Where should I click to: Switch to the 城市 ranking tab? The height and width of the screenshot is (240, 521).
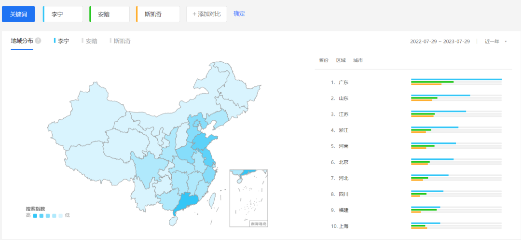357,60
